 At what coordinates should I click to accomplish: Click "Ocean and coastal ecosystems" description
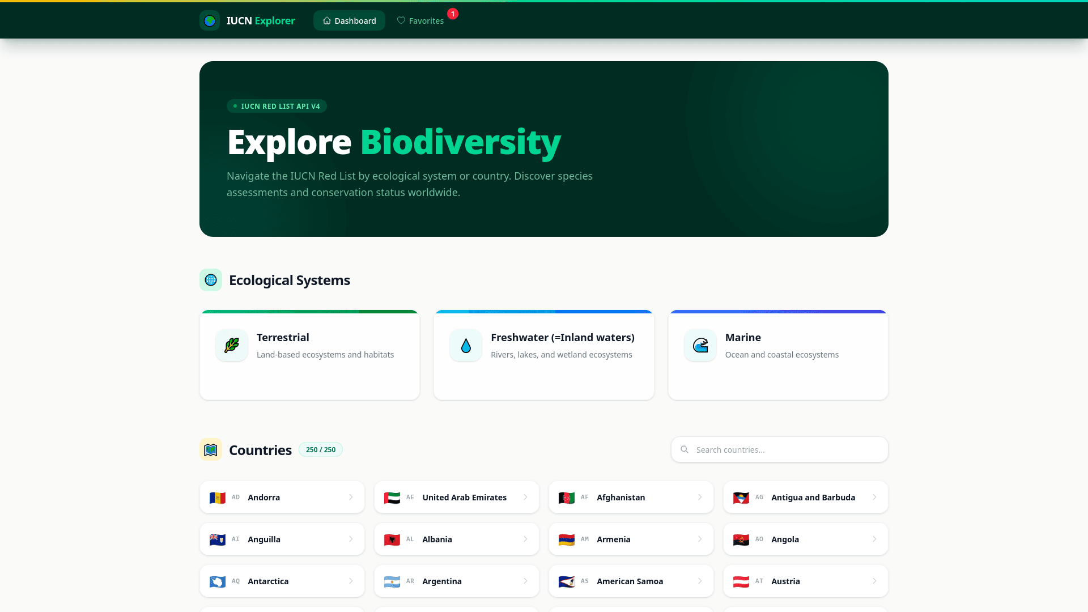point(782,355)
